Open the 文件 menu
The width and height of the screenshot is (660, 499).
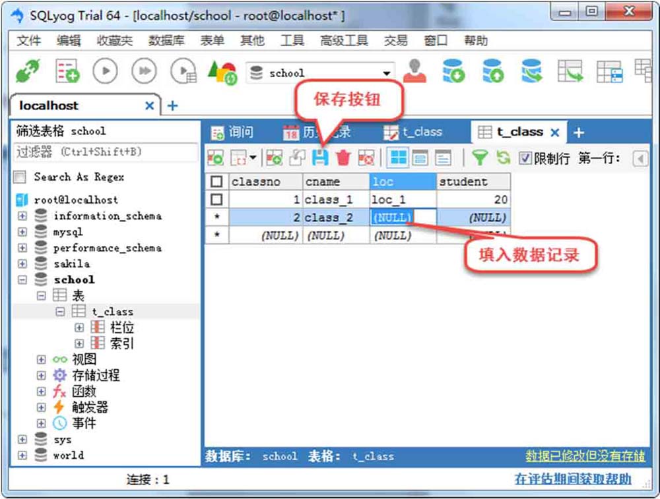[x=28, y=40]
